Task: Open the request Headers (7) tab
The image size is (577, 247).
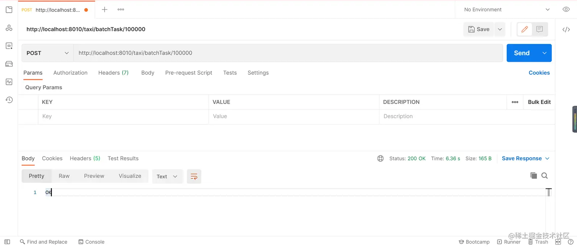Action: (x=113, y=73)
